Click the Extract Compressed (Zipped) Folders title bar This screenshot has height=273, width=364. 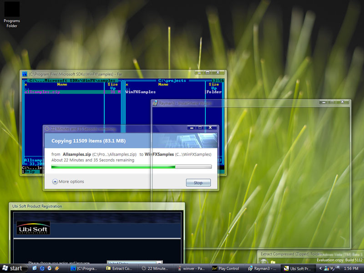click(x=310, y=254)
